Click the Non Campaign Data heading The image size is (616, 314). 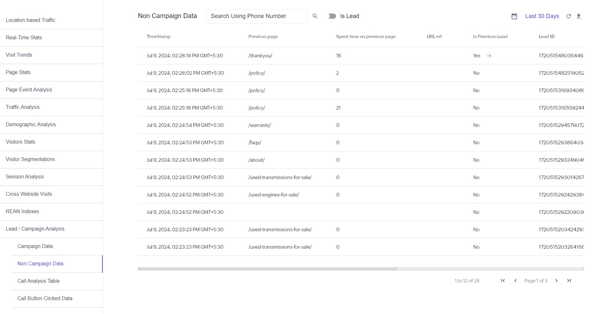pyautogui.click(x=167, y=16)
